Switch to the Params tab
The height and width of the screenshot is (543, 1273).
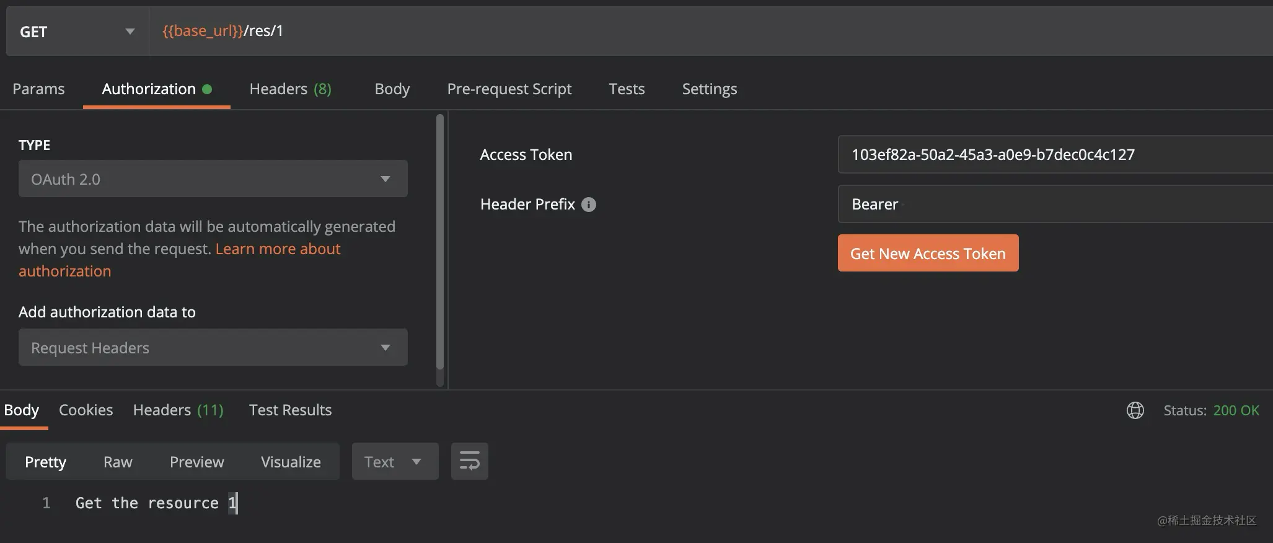[x=38, y=89]
